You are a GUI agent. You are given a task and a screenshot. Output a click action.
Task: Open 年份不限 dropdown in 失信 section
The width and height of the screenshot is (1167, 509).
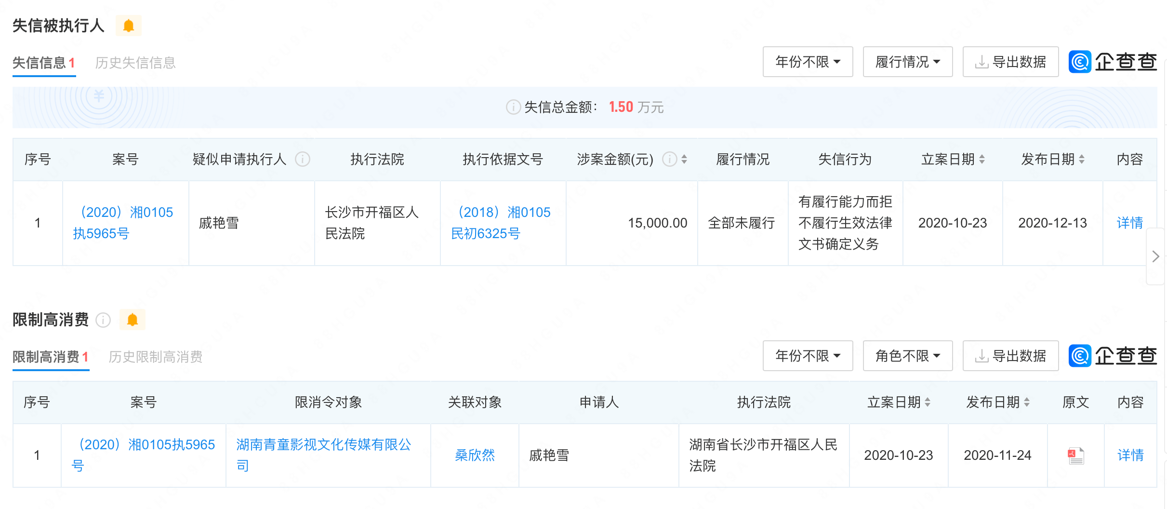(x=808, y=62)
